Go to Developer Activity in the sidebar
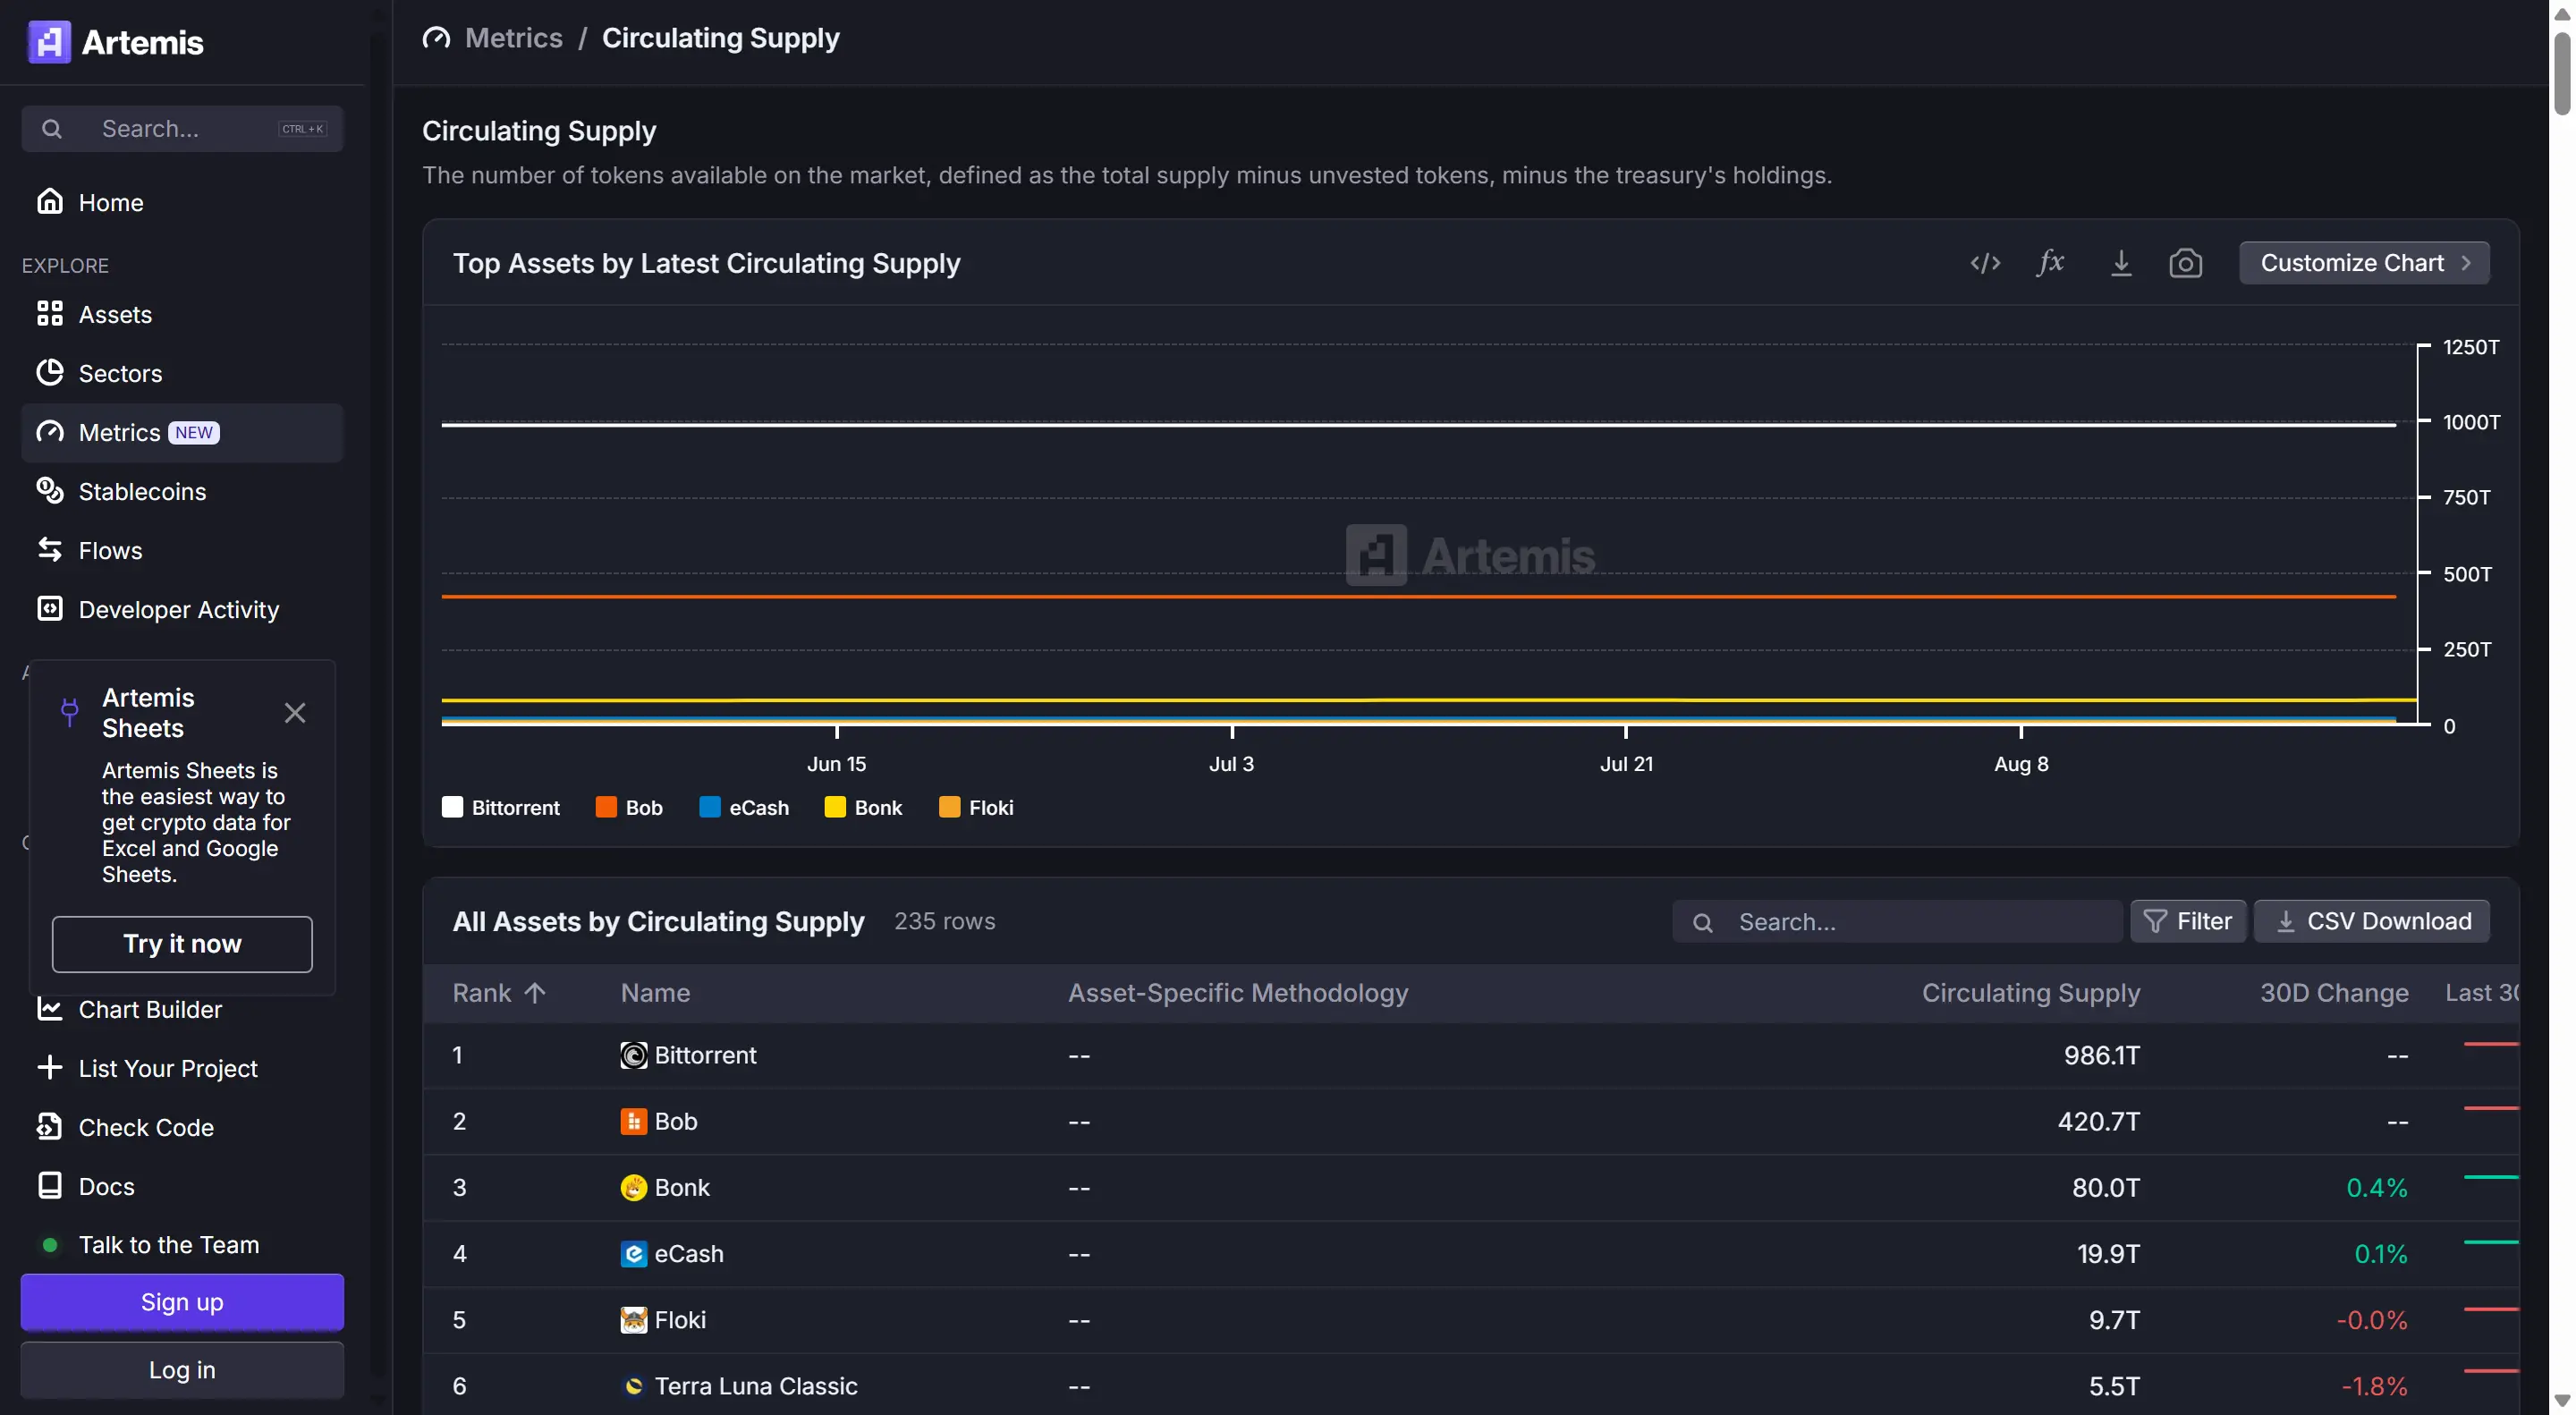The width and height of the screenshot is (2576, 1415). point(178,609)
